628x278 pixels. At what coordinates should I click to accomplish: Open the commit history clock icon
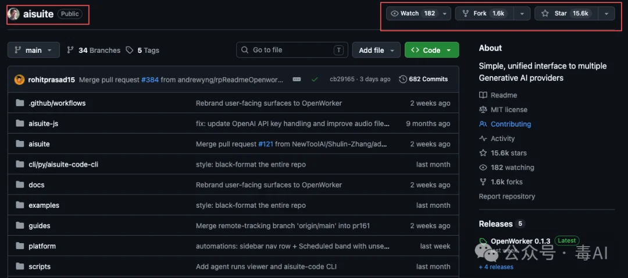pos(403,79)
